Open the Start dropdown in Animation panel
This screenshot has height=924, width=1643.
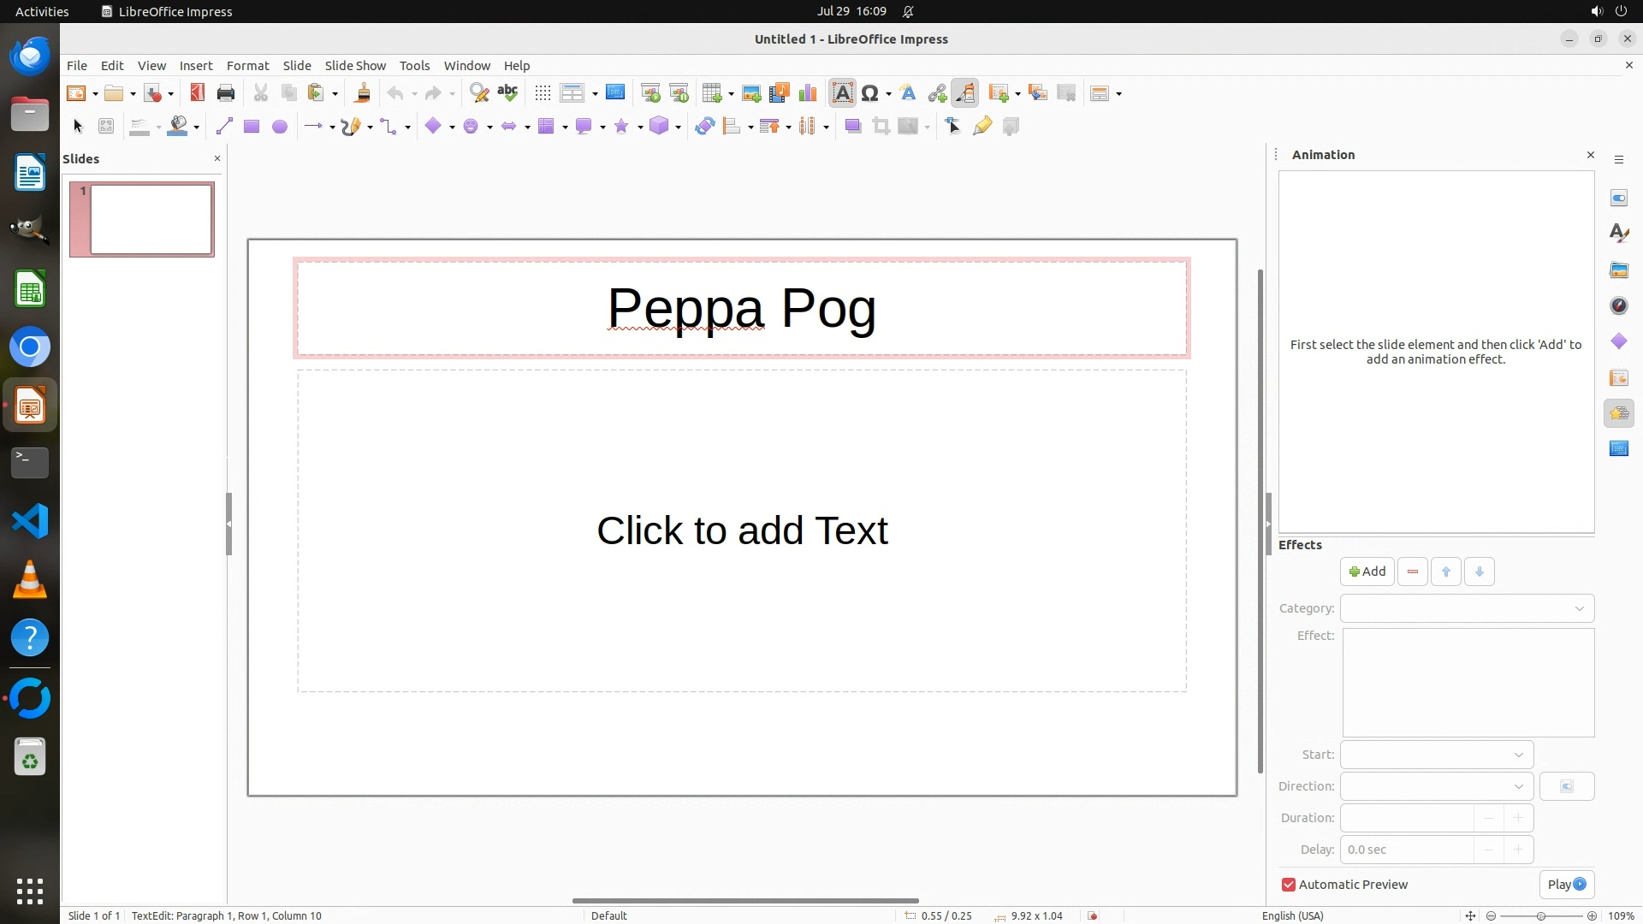click(1436, 755)
